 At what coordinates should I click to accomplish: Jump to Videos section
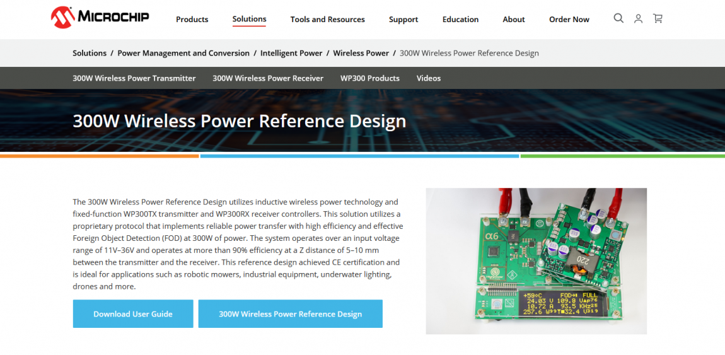coord(429,78)
